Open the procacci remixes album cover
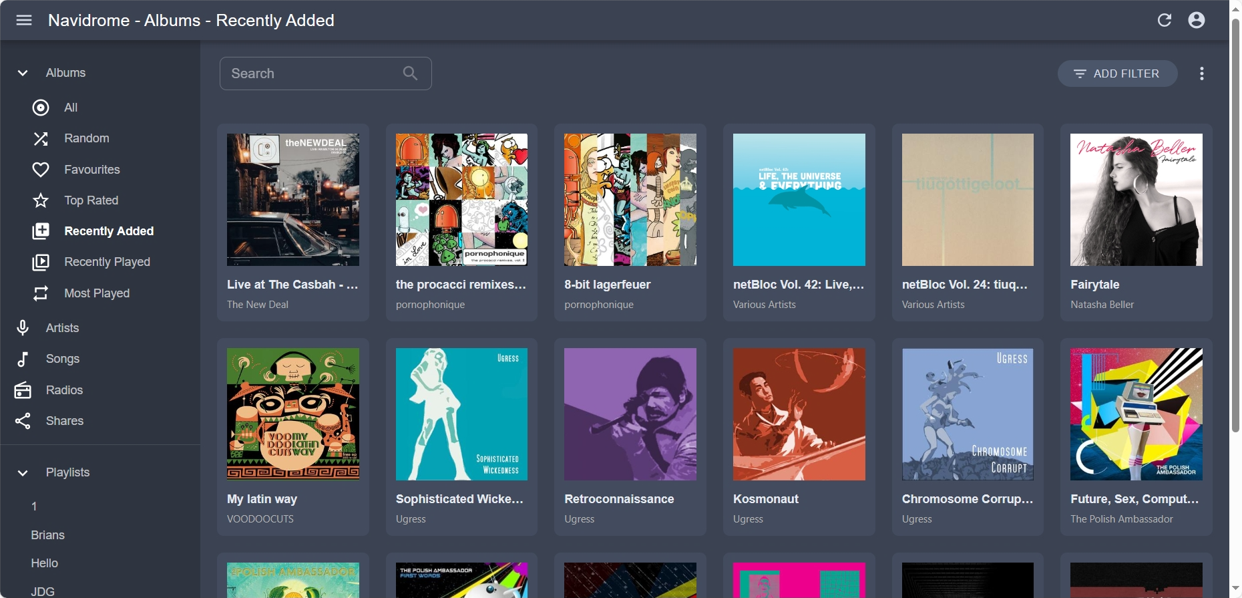 coord(461,200)
